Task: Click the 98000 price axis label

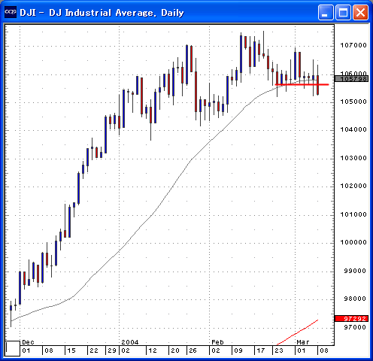Action: tap(355, 299)
